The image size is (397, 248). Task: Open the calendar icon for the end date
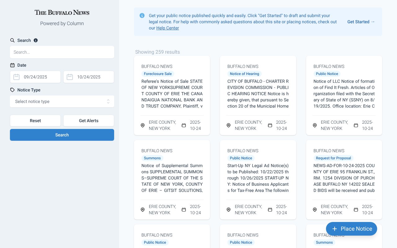(70, 77)
